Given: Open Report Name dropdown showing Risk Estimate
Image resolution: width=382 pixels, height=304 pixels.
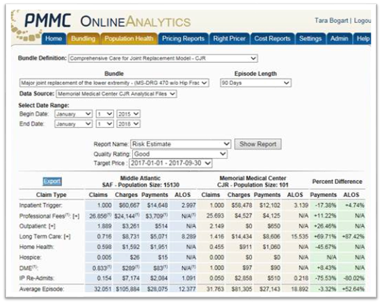Looking at the screenshot, I should click(x=180, y=144).
